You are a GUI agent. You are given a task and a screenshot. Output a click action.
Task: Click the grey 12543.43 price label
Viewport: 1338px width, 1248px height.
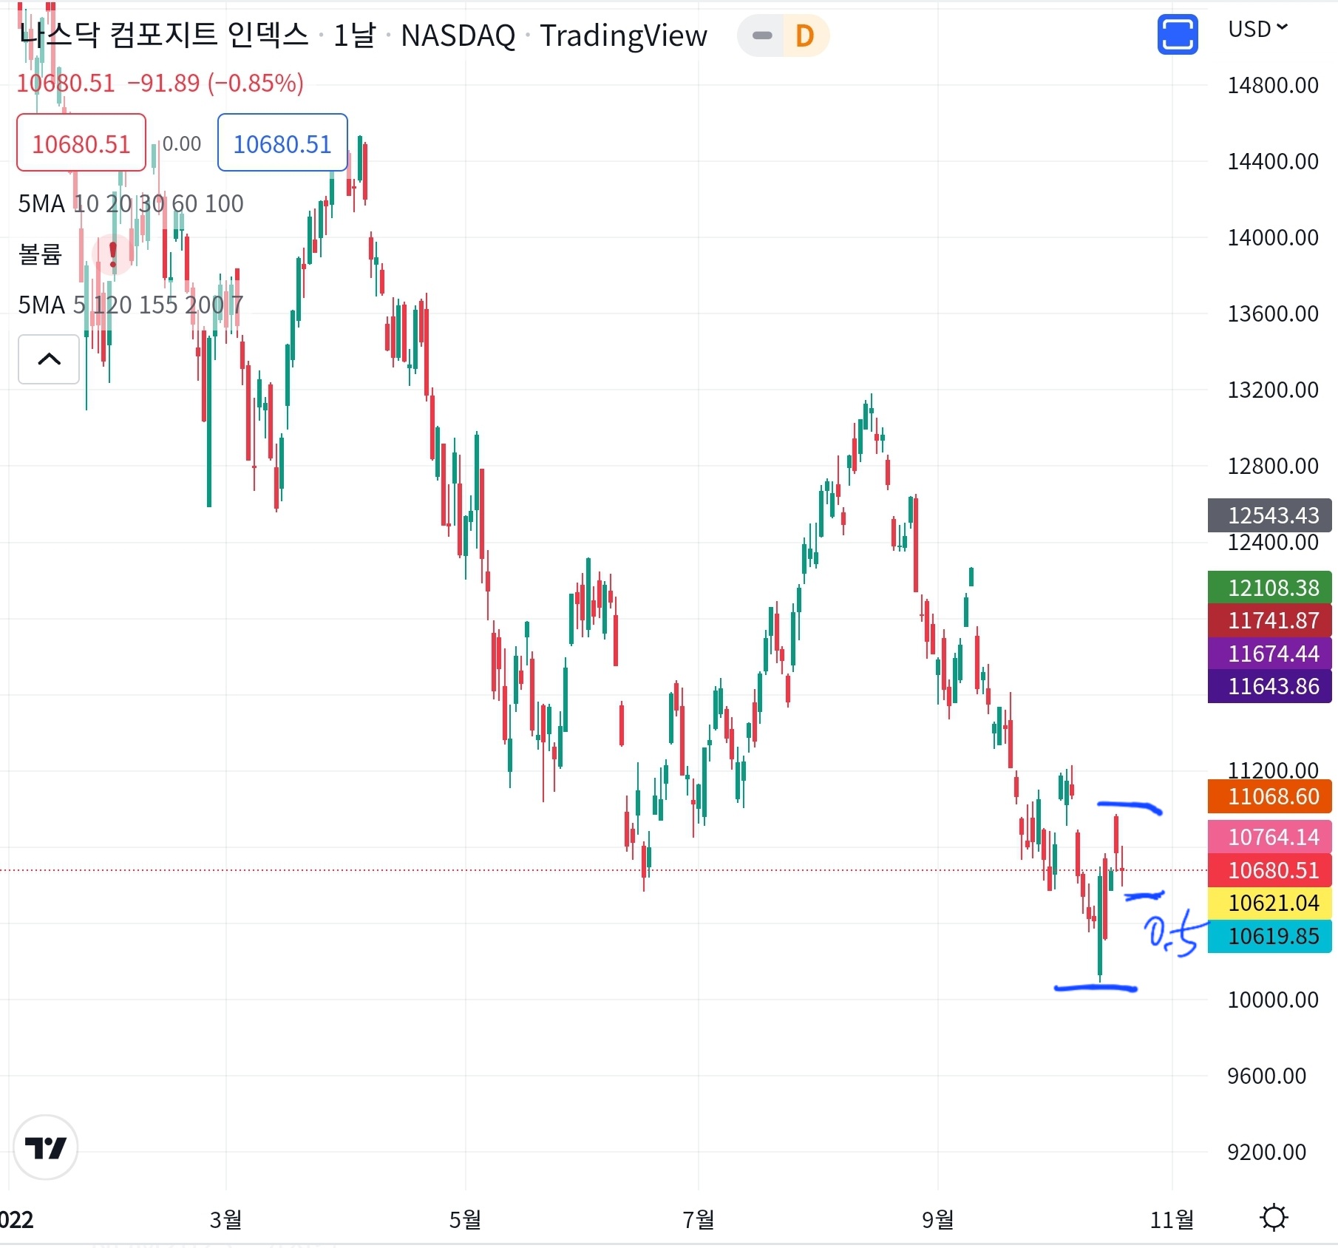click(x=1270, y=515)
